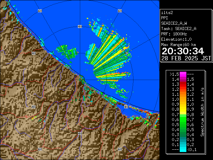The width and height of the screenshot is (213, 160).
Task: Click the date "28 FEB 2025 JST"
Action: [x=186, y=58]
